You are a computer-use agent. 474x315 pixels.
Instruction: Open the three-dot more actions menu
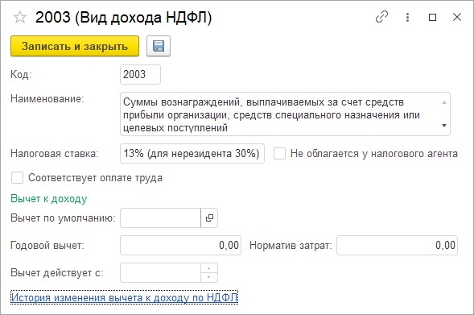click(407, 17)
